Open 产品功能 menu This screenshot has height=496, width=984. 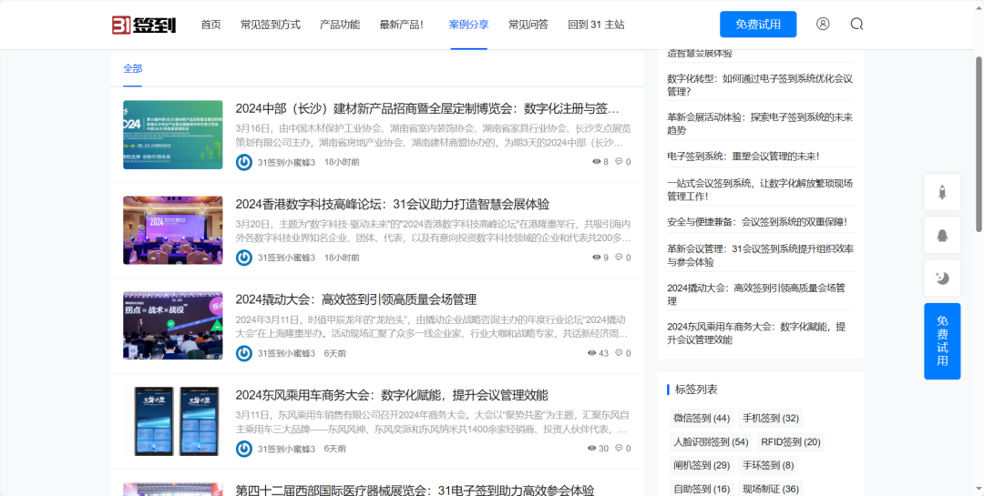(340, 25)
